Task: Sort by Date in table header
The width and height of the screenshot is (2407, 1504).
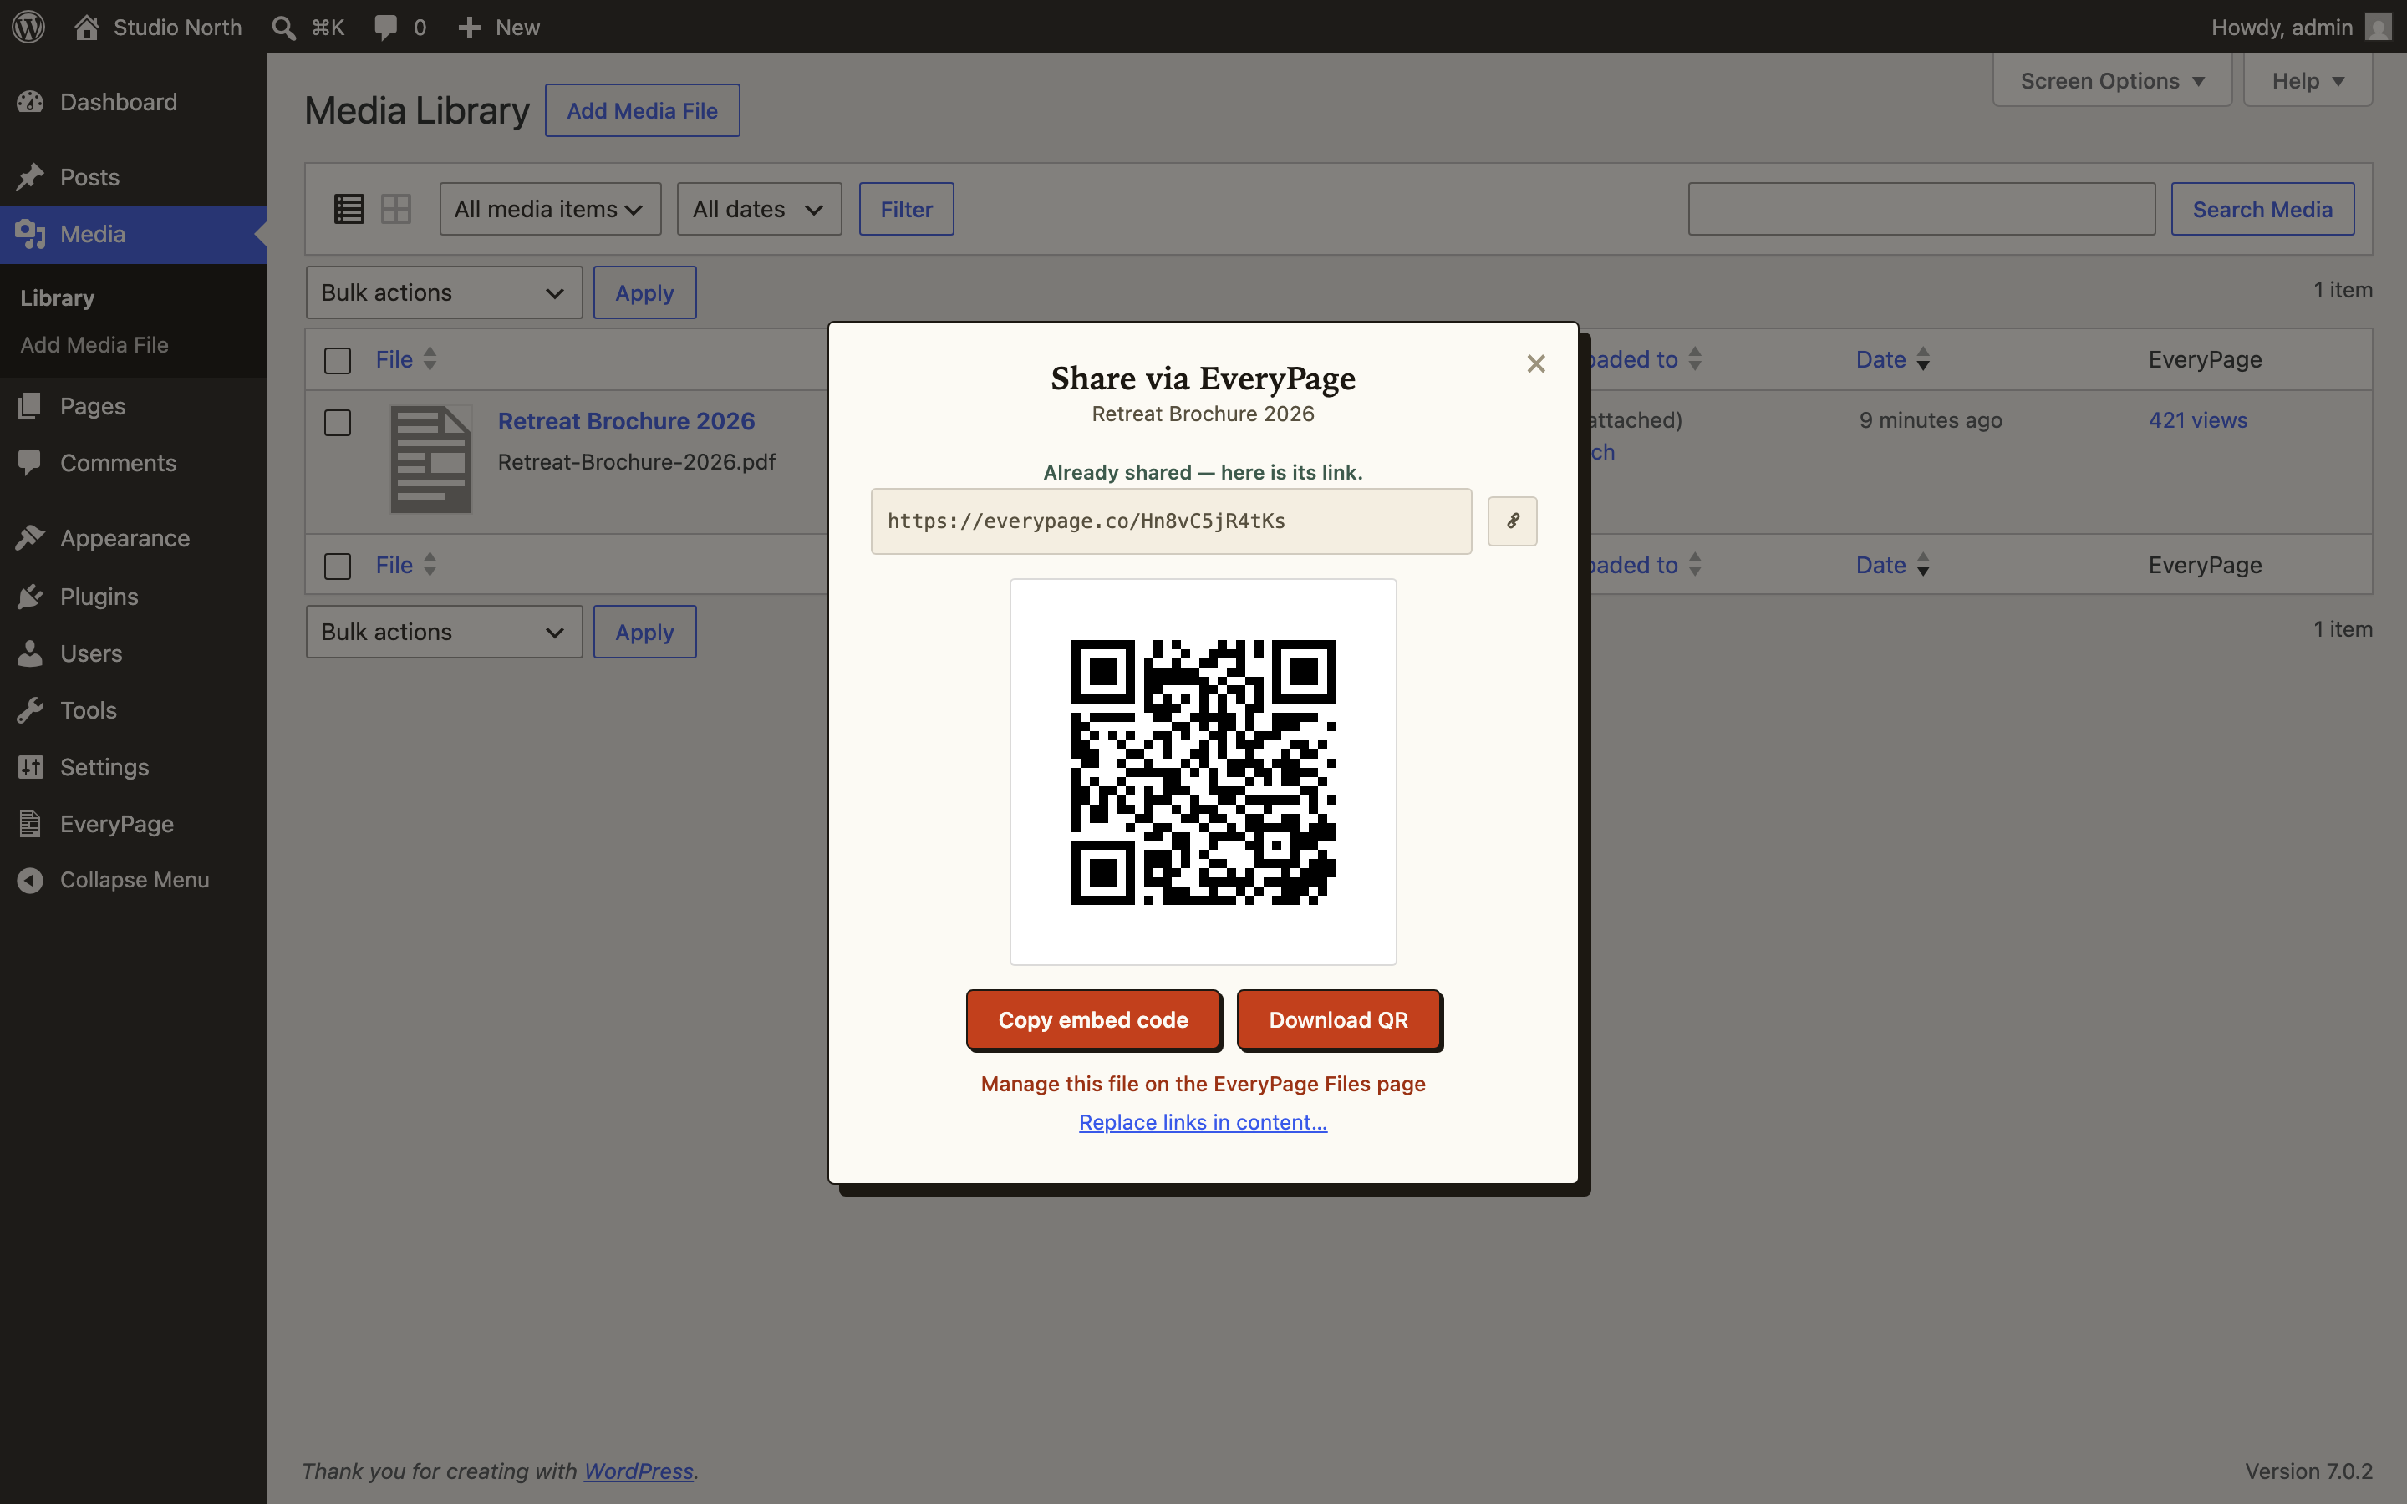Action: tap(1893, 359)
